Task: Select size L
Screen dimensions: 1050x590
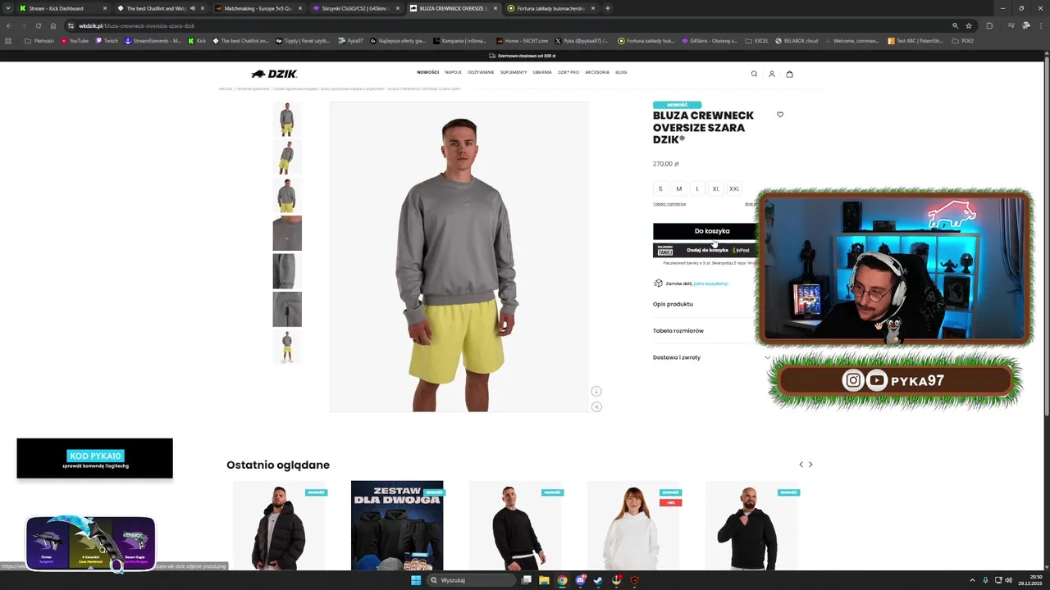Action: (x=697, y=188)
